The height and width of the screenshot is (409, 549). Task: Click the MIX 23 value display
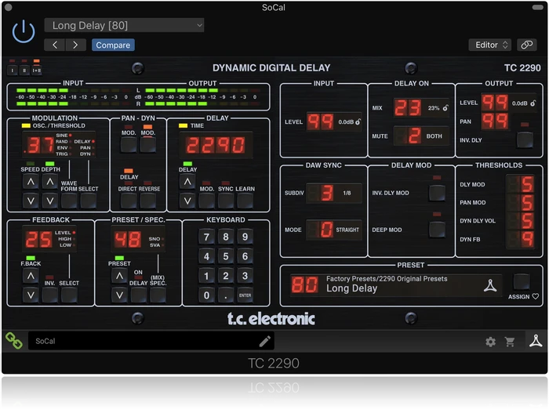[x=408, y=108]
